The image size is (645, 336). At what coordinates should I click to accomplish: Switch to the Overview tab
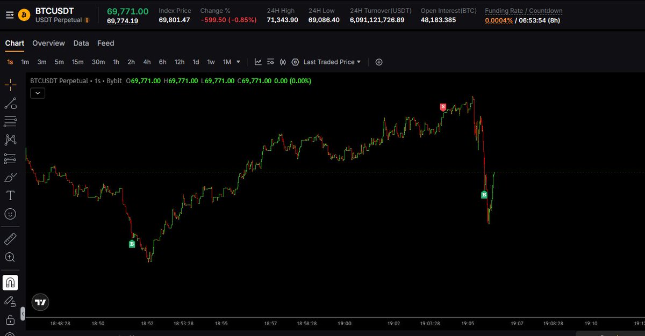[48, 43]
